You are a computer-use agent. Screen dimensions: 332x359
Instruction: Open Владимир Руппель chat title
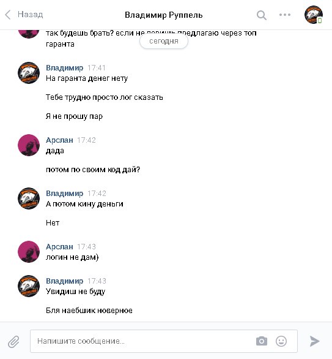click(164, 15)
